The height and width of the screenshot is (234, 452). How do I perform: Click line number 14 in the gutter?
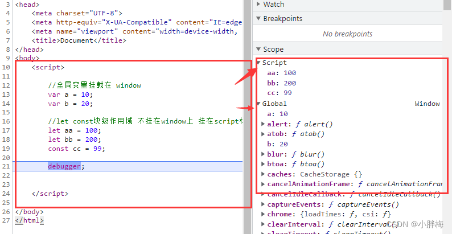pos(6,104)
